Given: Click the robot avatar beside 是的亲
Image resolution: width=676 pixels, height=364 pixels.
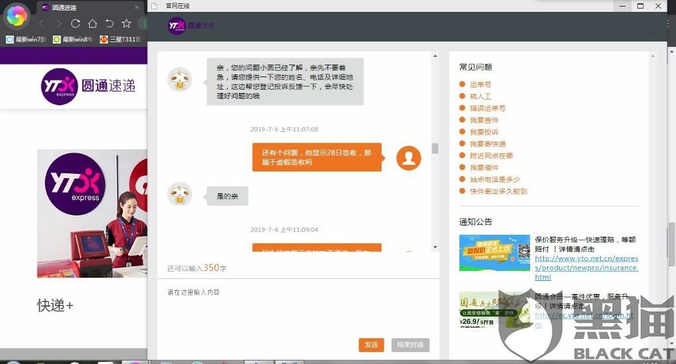Looking at the screenshot, I should tap(180, 194).
